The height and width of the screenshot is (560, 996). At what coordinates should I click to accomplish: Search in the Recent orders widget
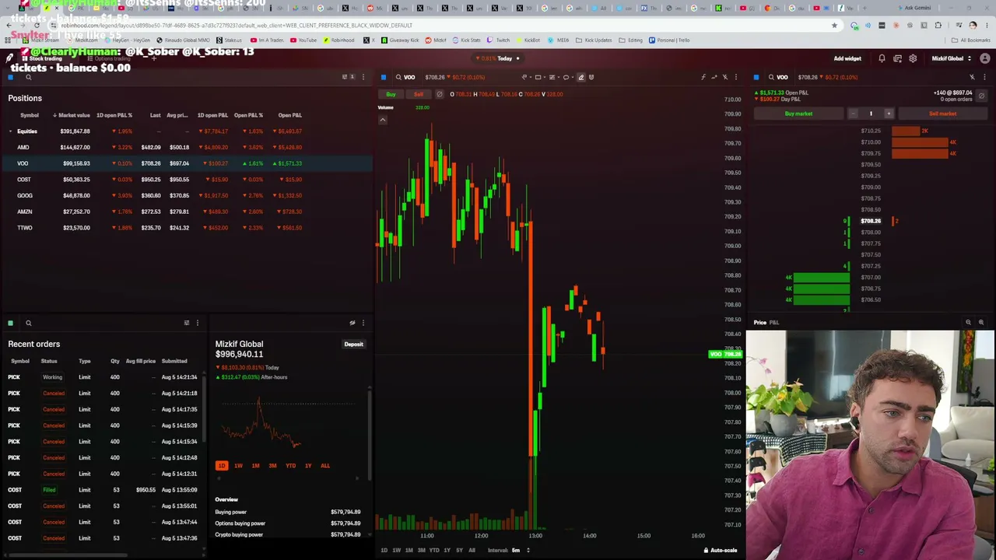coord(28,323)
